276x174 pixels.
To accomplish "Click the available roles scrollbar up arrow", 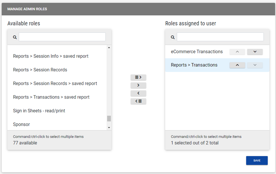I will 109,48.
